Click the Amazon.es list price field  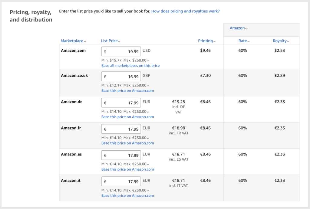(x=121, y=155)
